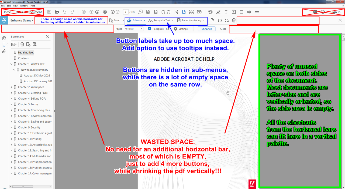
Task: Go back to previous view
Action: click(x=113, y=12)
